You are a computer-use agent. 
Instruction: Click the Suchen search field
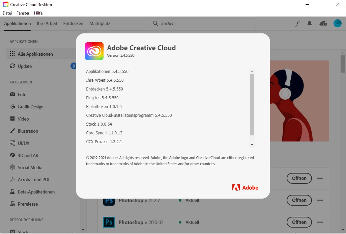coord(202,23)
